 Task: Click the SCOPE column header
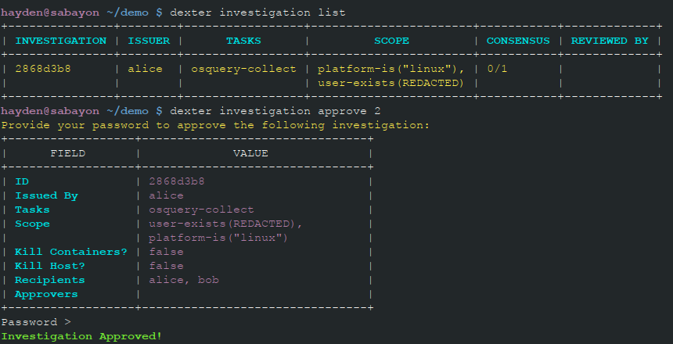[391, 41]
